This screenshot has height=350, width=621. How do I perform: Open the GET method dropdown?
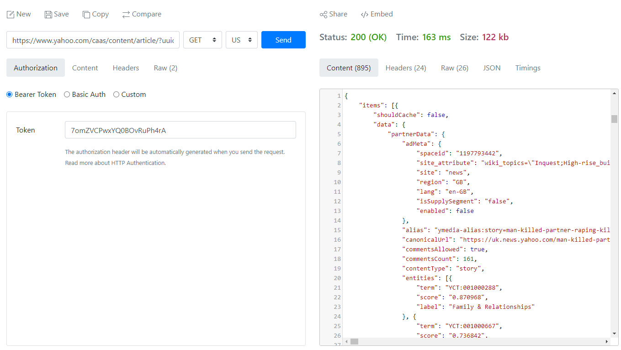(202, 40)
